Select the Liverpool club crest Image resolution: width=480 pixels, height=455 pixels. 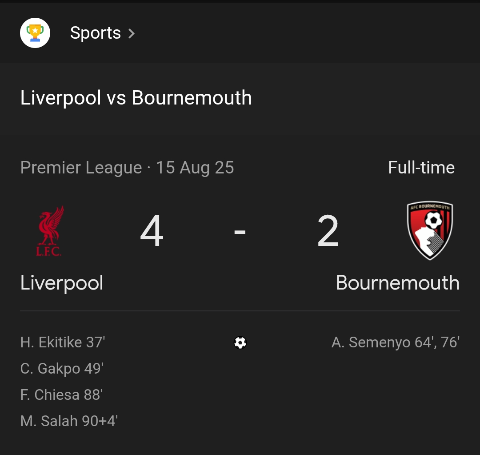pyautogui.click(x=50, y=230)
